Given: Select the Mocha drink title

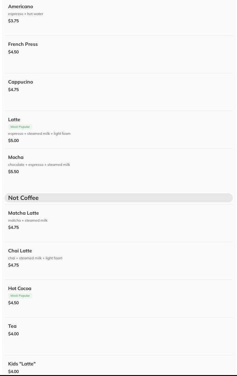Looking at the screenshot, I should point(16,157).
